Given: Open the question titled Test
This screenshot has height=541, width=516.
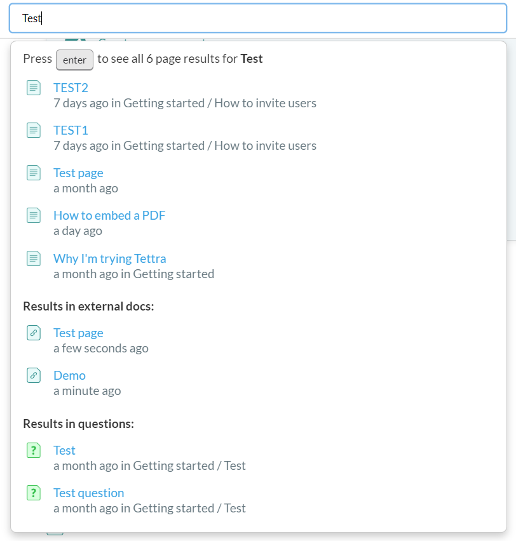Looking at the screenshot, I should [64, 450].
